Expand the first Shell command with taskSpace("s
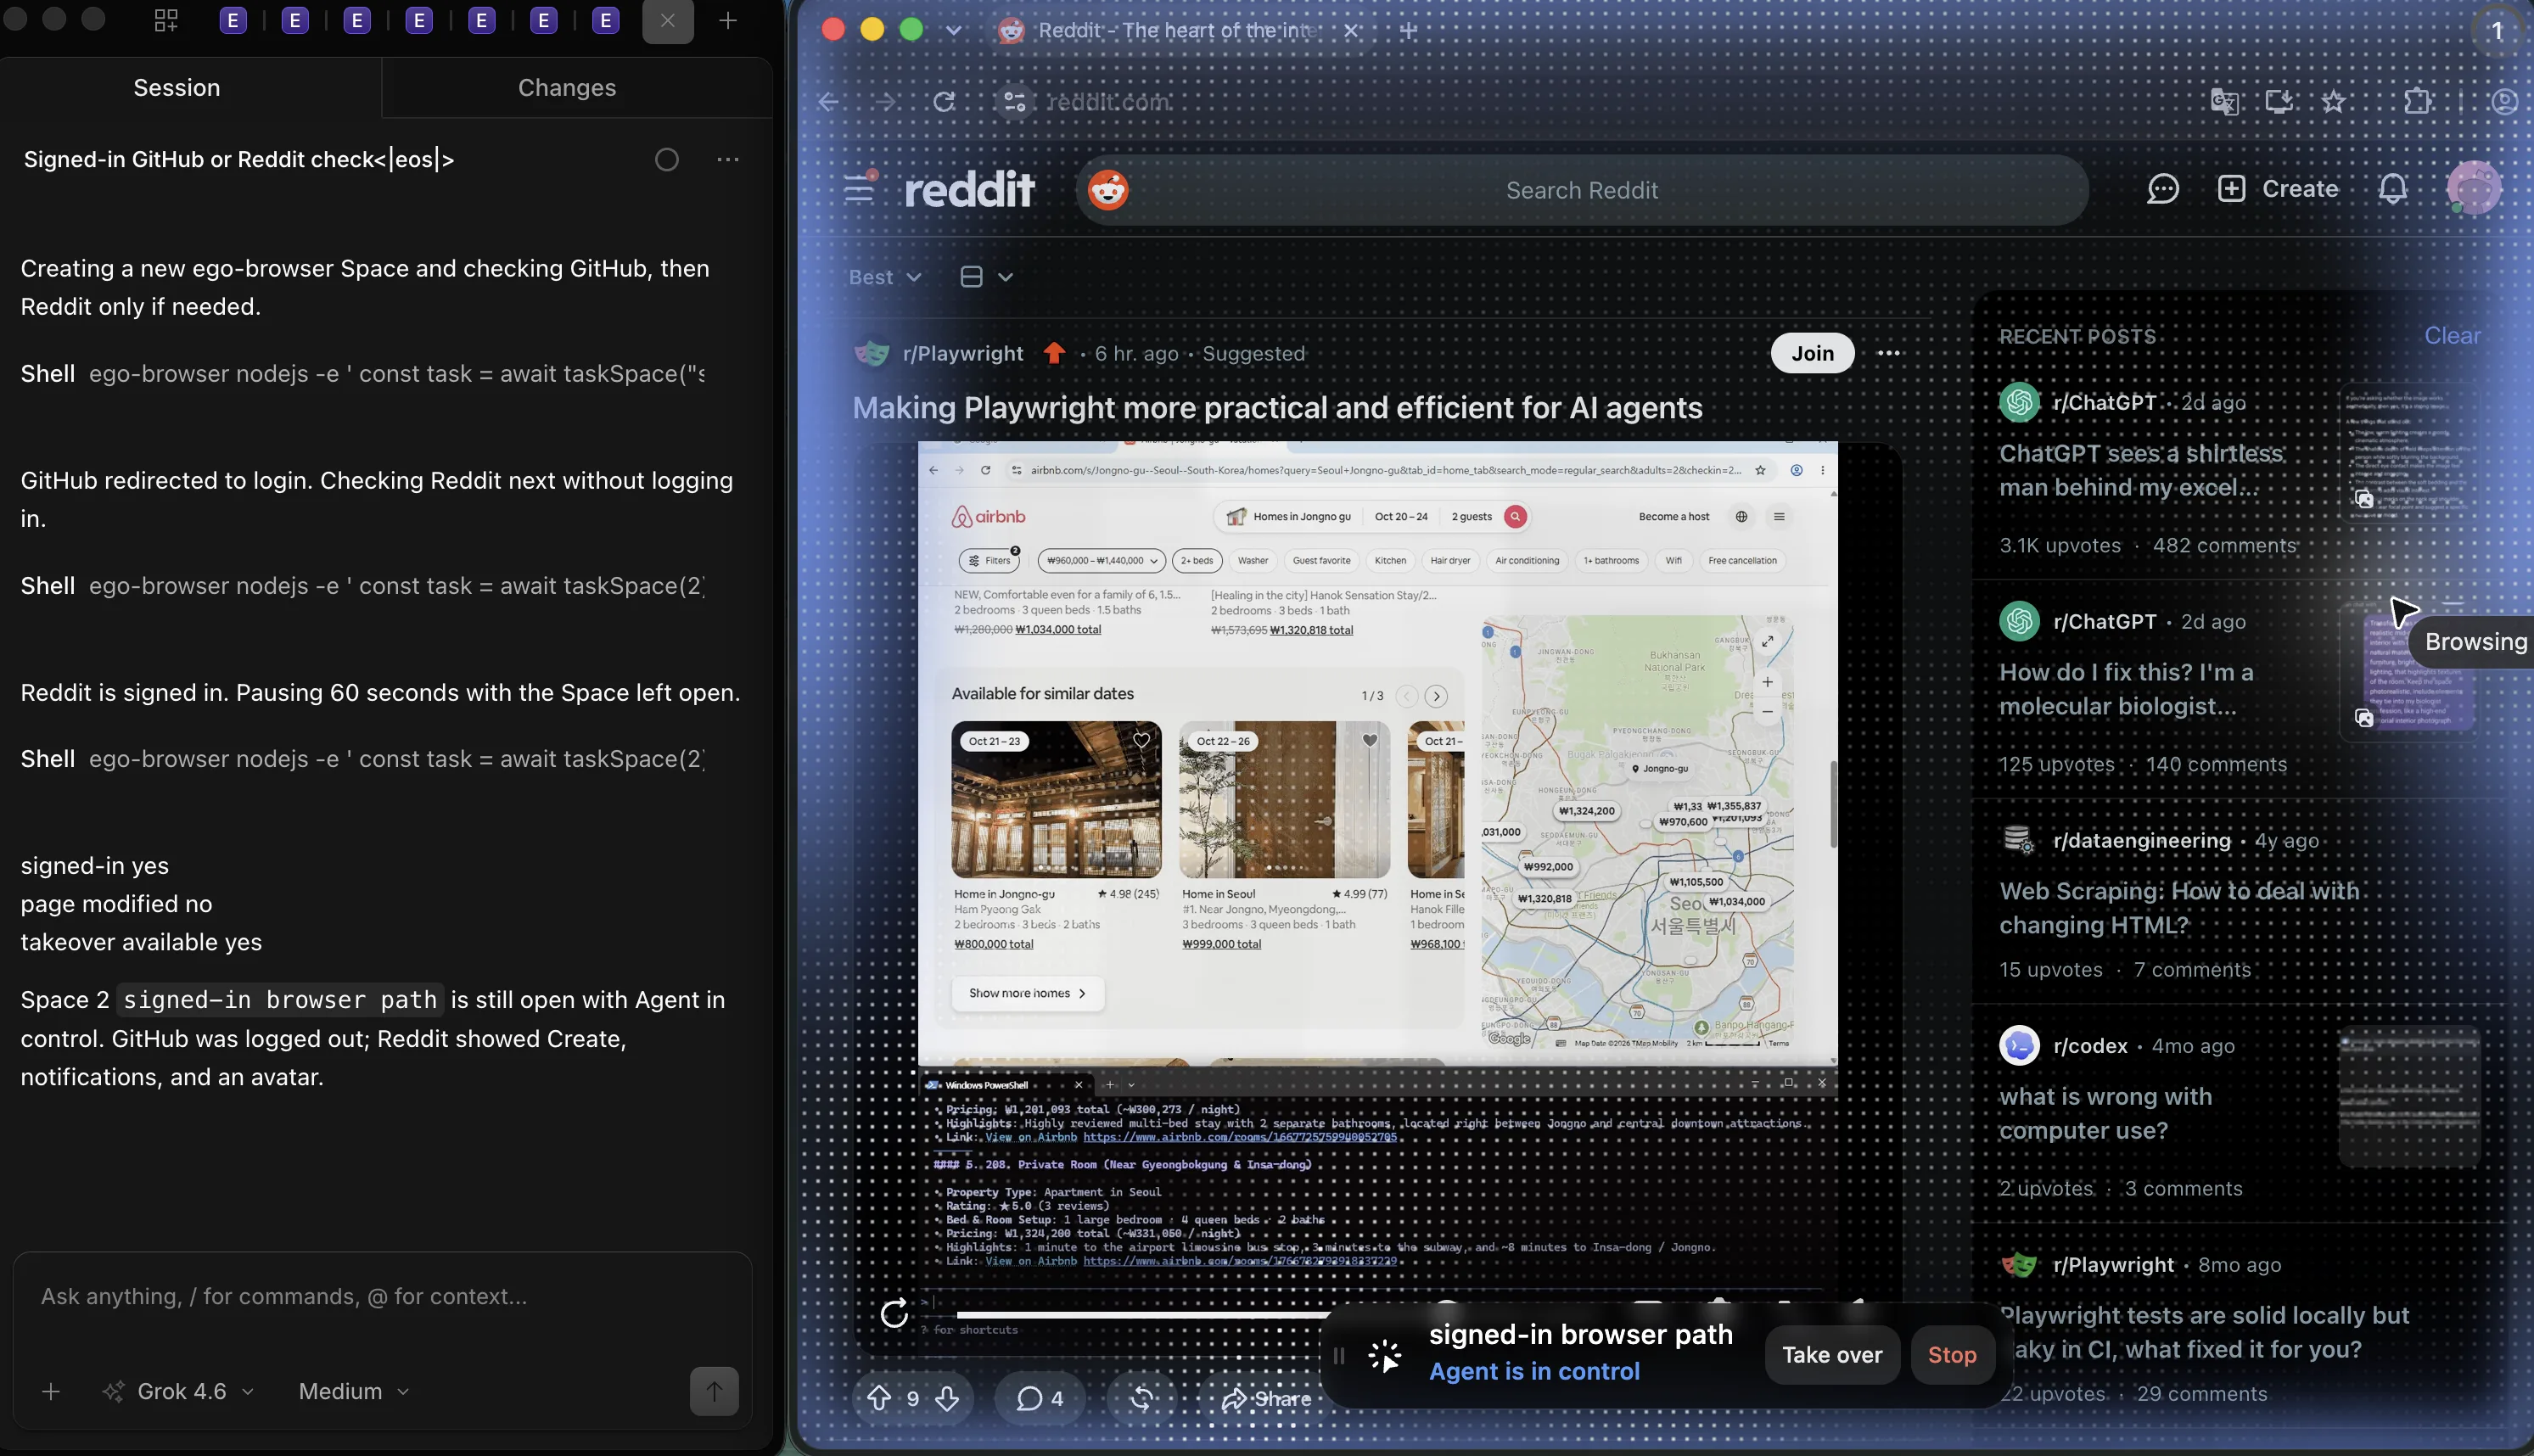Screen dimensions: 2534x1456 tap(363, 374)
